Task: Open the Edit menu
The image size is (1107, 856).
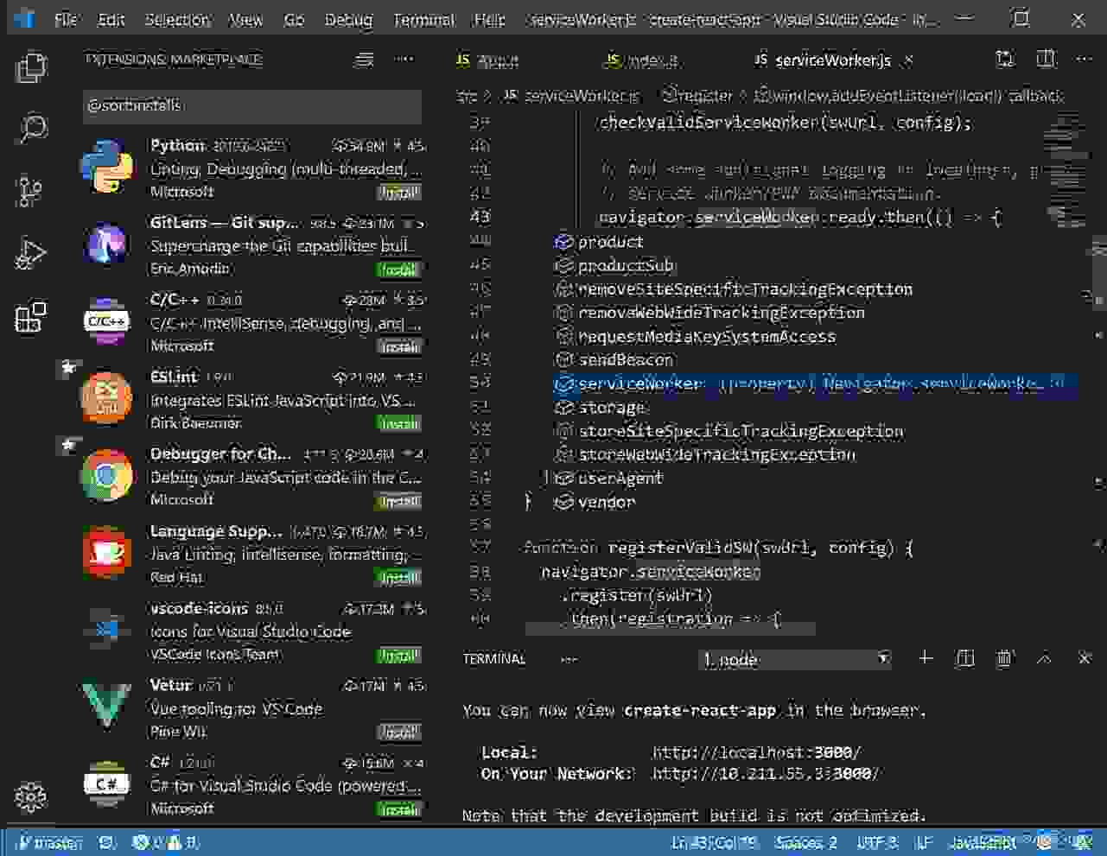Action: (x=111, y=19)
